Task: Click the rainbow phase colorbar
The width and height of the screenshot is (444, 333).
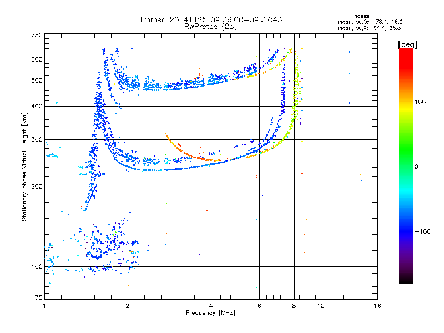Action: point(406,165)
